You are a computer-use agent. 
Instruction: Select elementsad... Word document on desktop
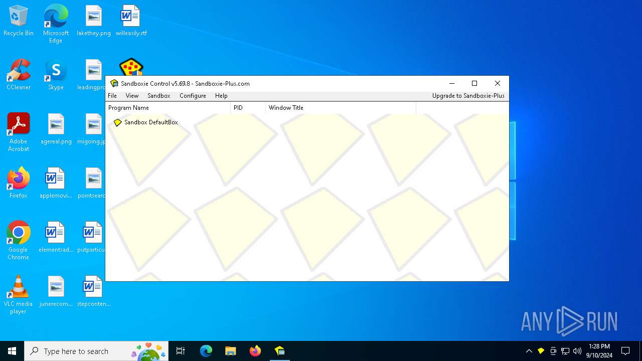click(x=56, y=238)
